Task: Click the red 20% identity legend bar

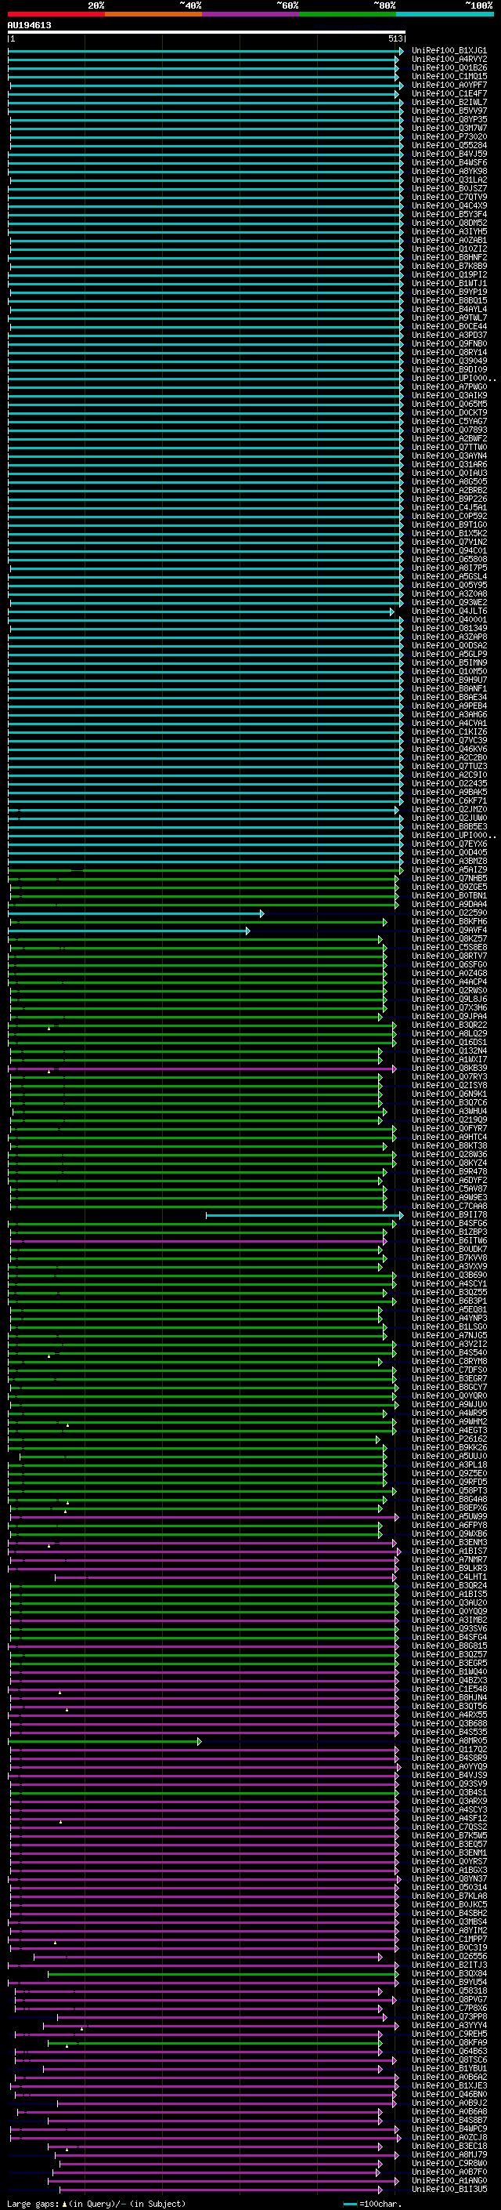Action: click(56, 15)
